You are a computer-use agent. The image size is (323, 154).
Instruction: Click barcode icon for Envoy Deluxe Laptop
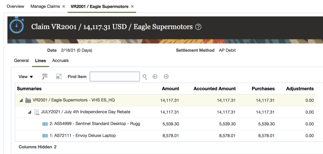pyautogui.click(x=45, y=136)
